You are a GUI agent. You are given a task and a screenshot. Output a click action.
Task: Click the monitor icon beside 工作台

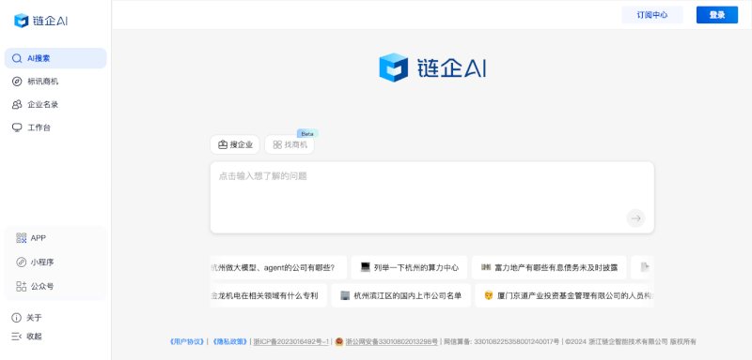pos(17,127)
